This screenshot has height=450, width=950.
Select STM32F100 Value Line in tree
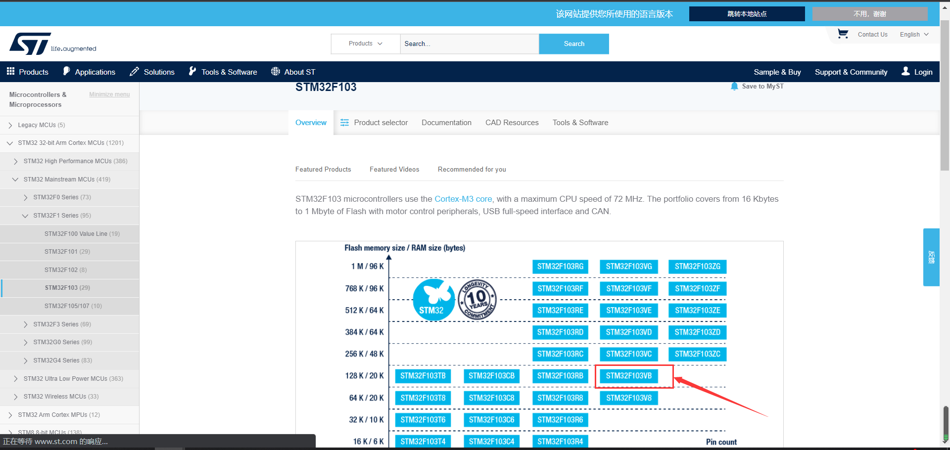[x=82, y=234]
